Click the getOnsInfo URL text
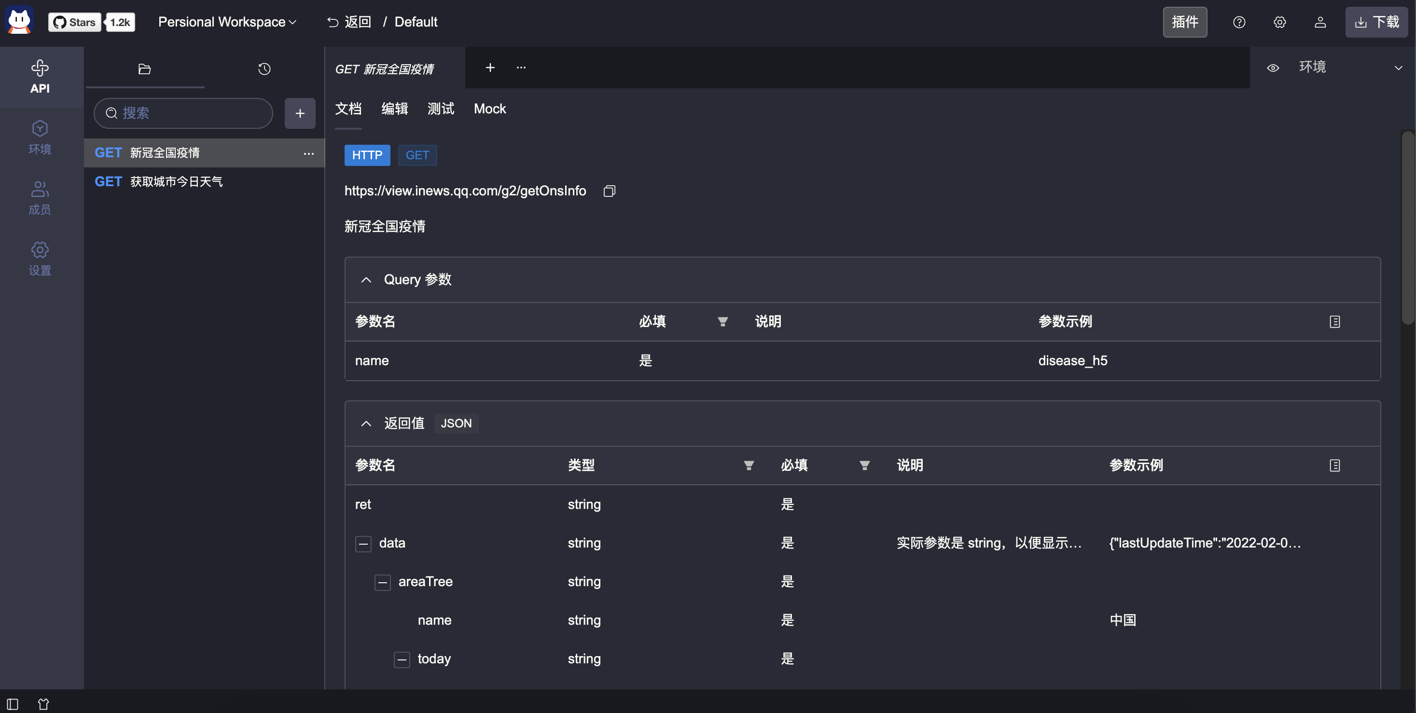The image size is (1416, 713). 465,191
